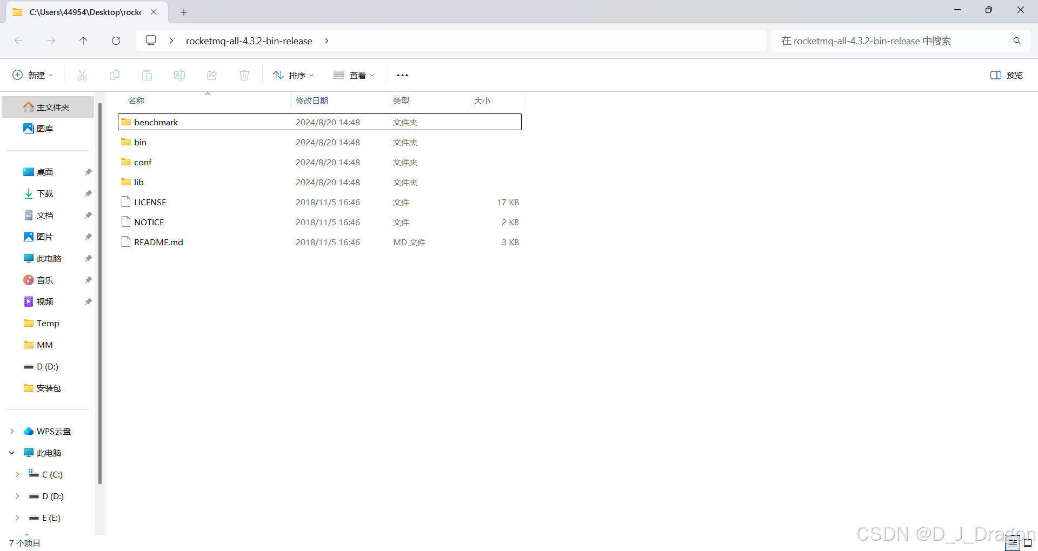
Task: Go forward in folder history
Action: click(x=51, y=41)
